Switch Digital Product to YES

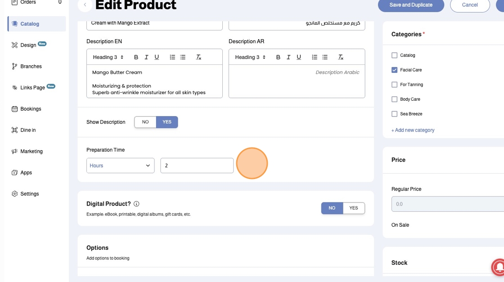[354, 208]
